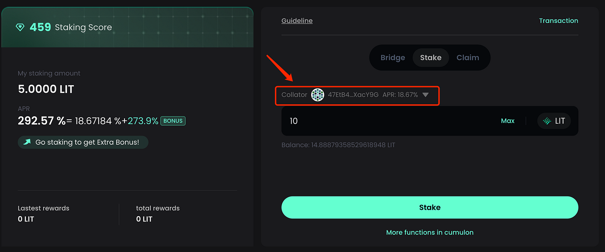The width and height of the screenshot is (605, 252).
Task: Open collator list via address 47EtB4...XacY9G
Action: 353,95
